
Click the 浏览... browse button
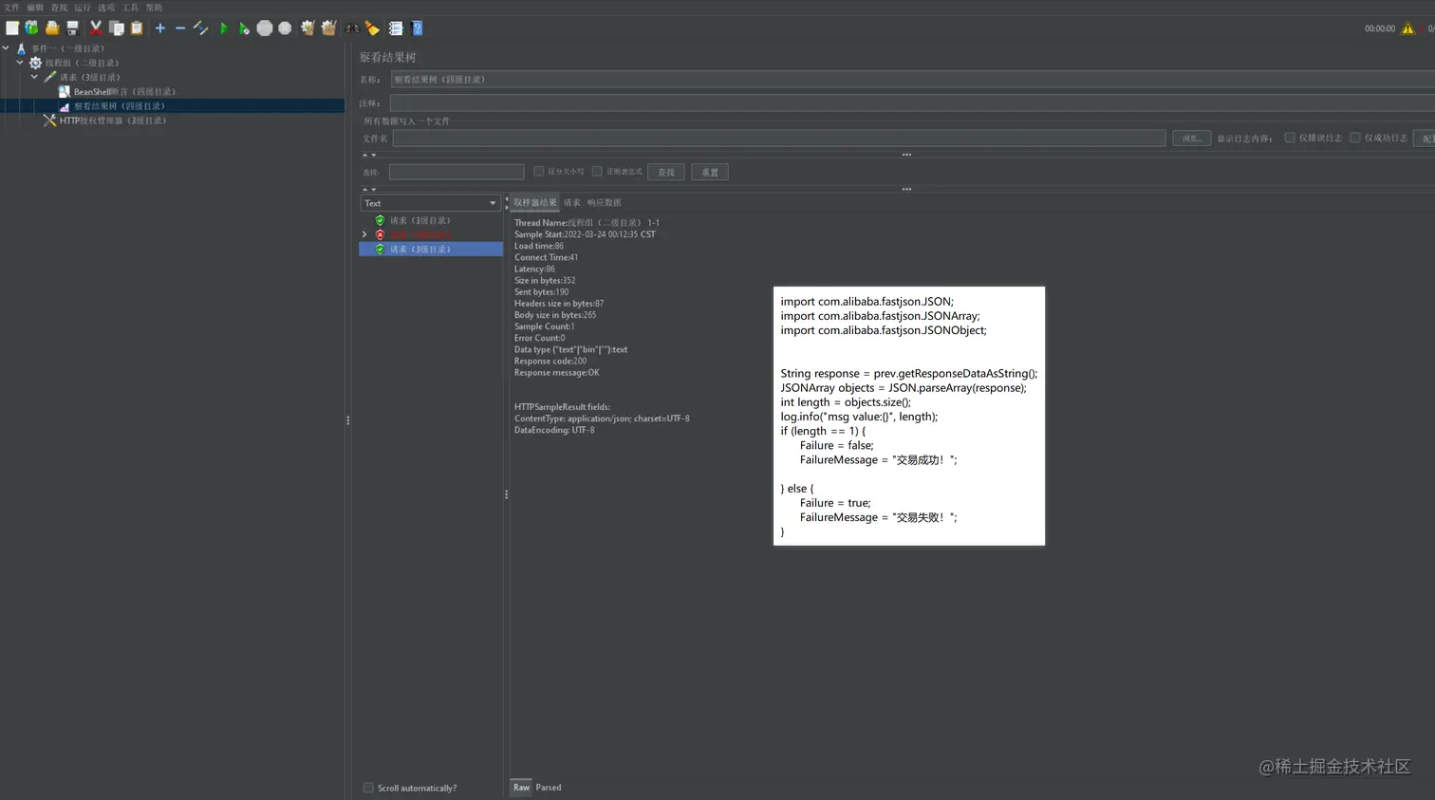coord(1192,139)
